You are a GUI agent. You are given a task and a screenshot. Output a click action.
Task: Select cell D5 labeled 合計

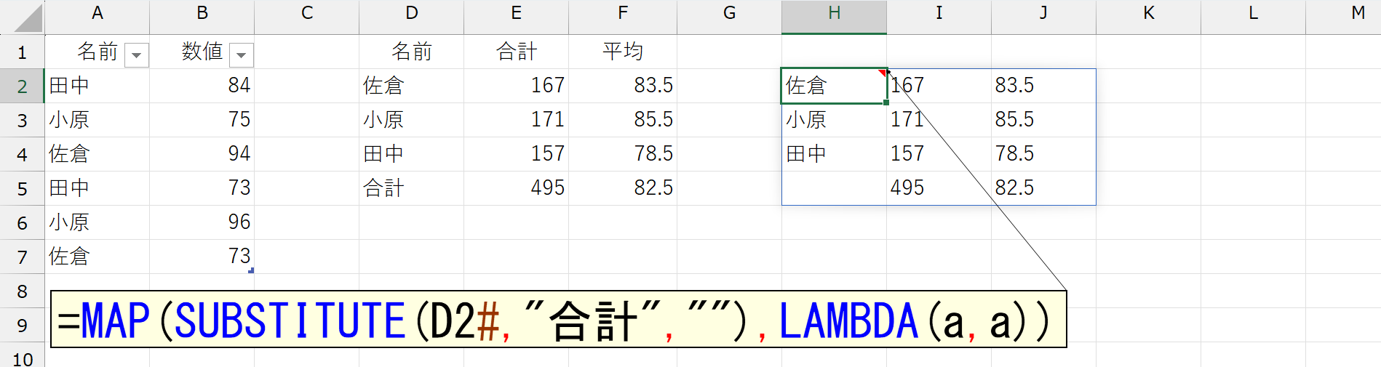coord(411,188)
